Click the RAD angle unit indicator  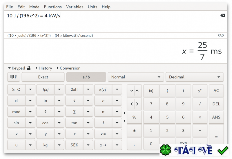pos(221,35)
